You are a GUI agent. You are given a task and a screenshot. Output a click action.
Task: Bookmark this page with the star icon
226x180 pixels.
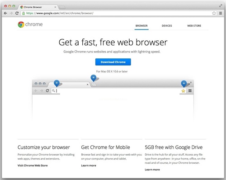(214, 13)
